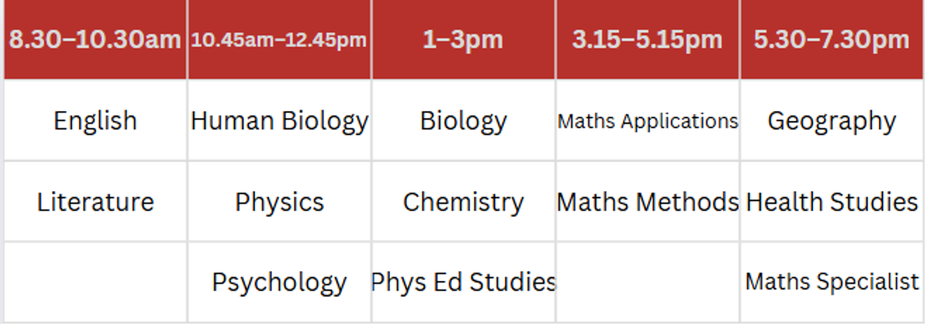925x324 pixels.
Task: Select the Maths Applications cell
Action: pos(647,121)
